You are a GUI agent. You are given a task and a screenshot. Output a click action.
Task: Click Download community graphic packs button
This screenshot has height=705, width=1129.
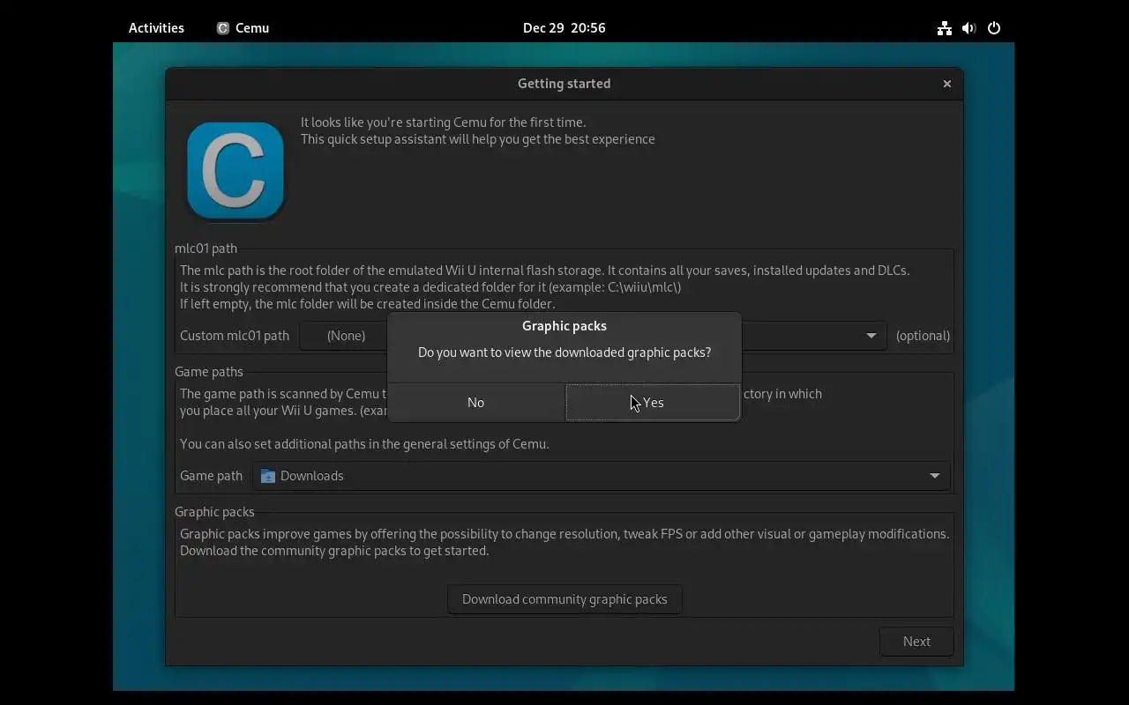click(x=564, y=599)
